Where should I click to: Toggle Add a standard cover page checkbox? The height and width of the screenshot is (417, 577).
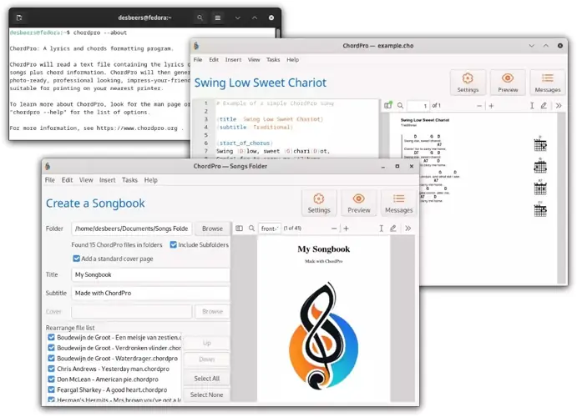(x=76, y=259)
